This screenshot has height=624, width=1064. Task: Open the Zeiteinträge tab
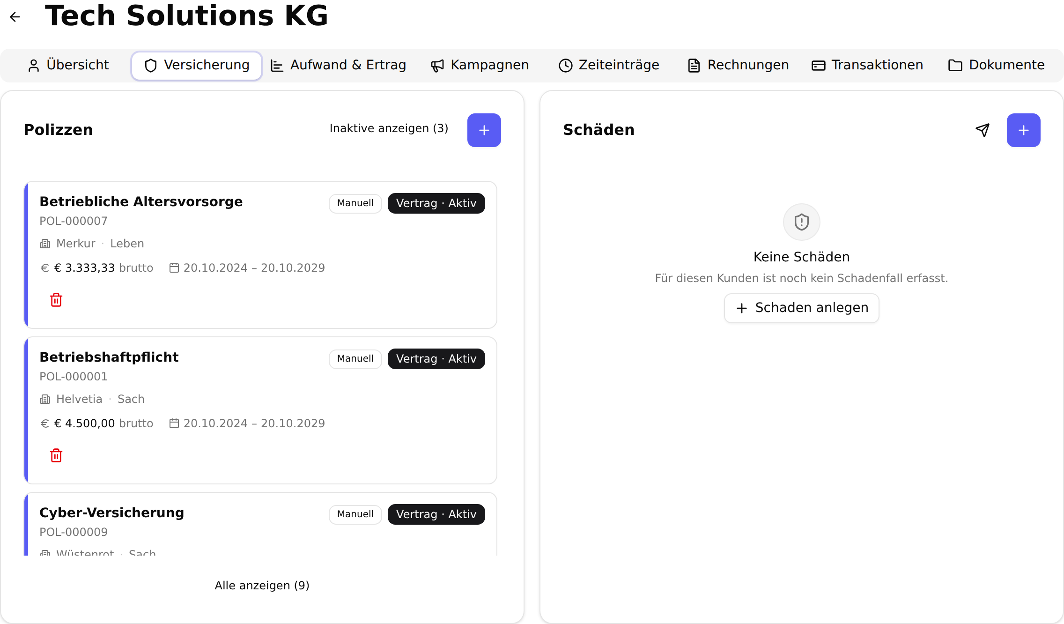pos(609,65)
